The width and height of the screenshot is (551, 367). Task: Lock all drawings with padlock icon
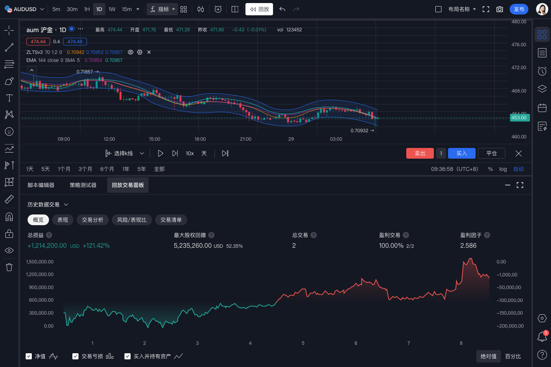(x=9, y=234)
